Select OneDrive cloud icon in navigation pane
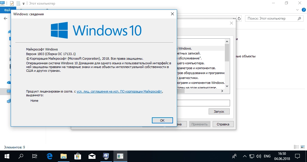The image size is (307, 162). (9, 82)
